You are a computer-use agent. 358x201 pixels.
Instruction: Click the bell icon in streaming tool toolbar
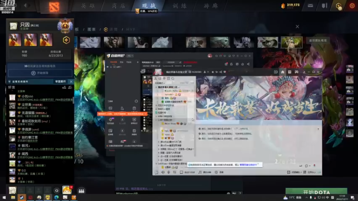click(243, 64)
